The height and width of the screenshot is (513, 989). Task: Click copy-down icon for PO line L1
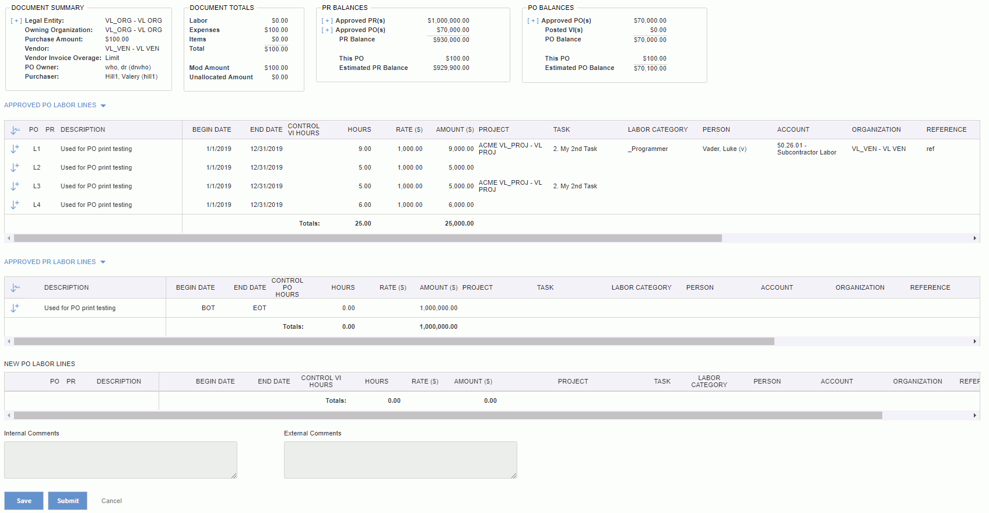point(15,149)
